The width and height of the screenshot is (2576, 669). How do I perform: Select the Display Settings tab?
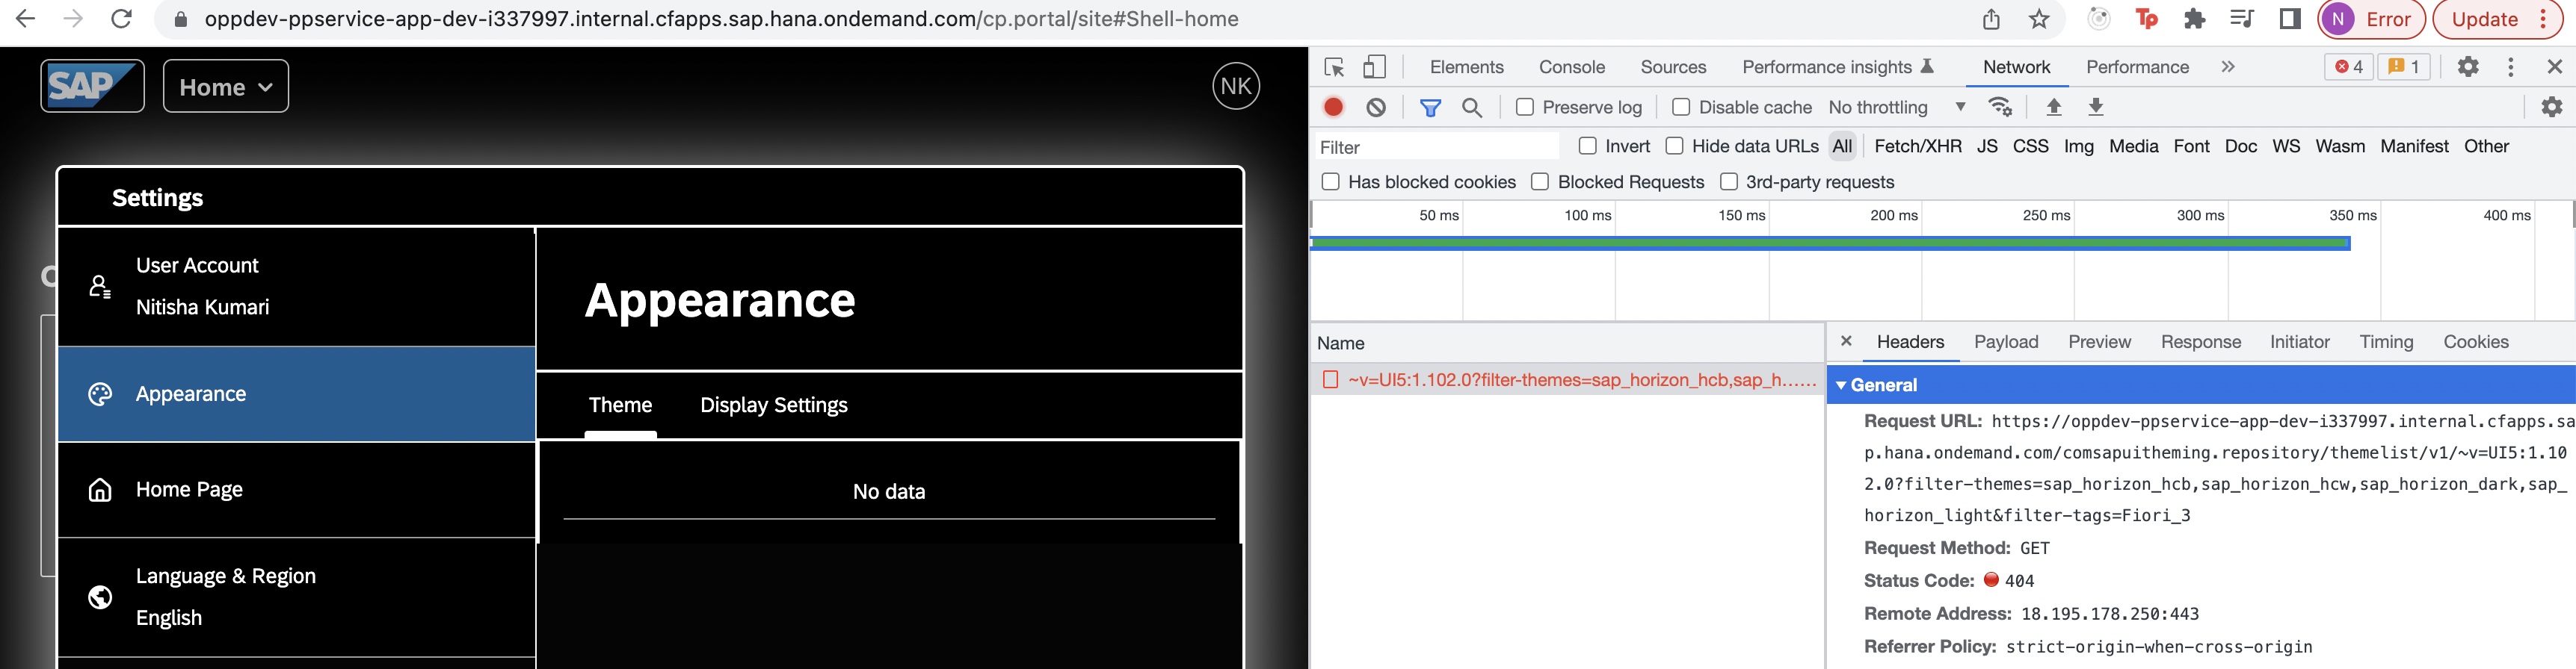[773, 405]
